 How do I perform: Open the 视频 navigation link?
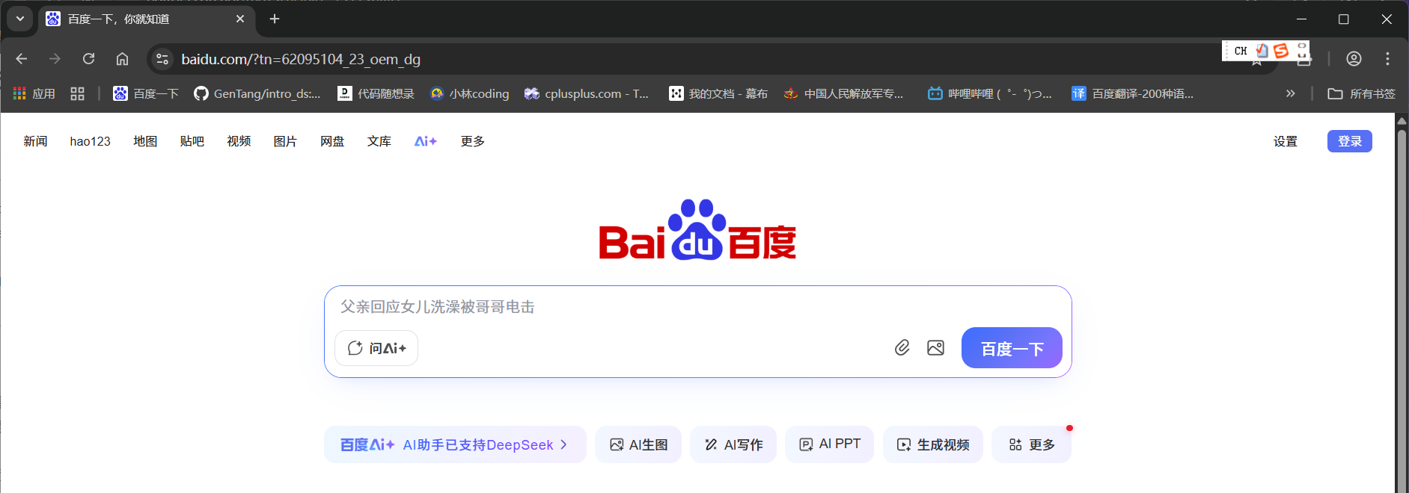pyautogui.click(x=239, y=141)
